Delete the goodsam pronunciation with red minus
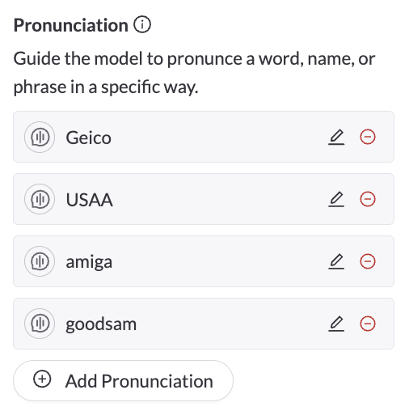 coord(368,324)
